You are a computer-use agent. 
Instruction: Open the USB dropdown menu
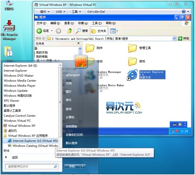click(60, 12)
